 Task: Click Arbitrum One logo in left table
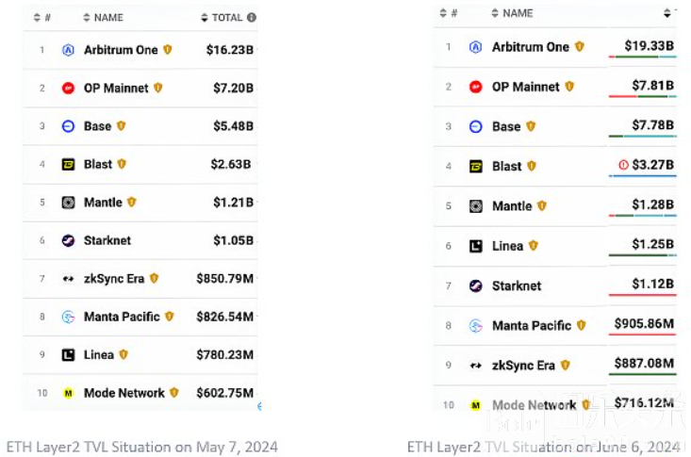click(68, 50)
